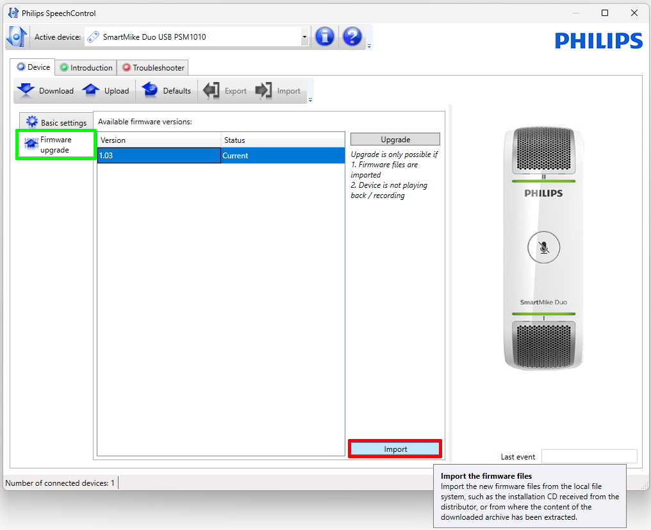Screen dimensions: 651x530
Task: Open the Active device dropdown arrow
Action: [304, 37]
